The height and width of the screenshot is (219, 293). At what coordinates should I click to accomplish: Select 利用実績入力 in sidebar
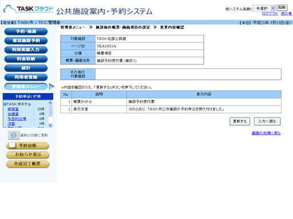coord(26,50)
